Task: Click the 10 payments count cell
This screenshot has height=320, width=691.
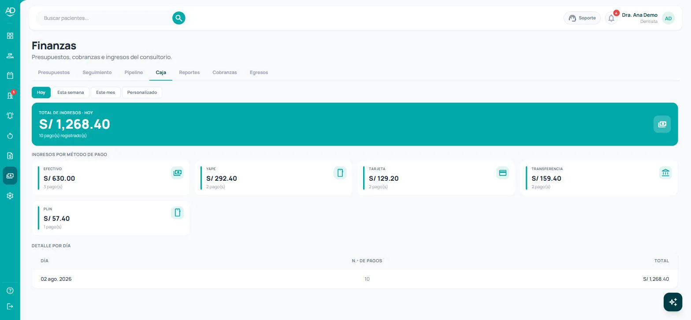Action: click(367, 279)
